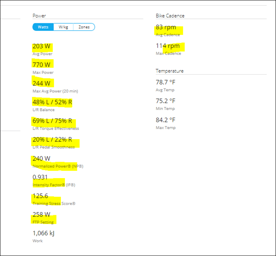The width and height of the screenshot is (276, 256).
Task: Switch power display to W/kg
Action: pos(63,27)
